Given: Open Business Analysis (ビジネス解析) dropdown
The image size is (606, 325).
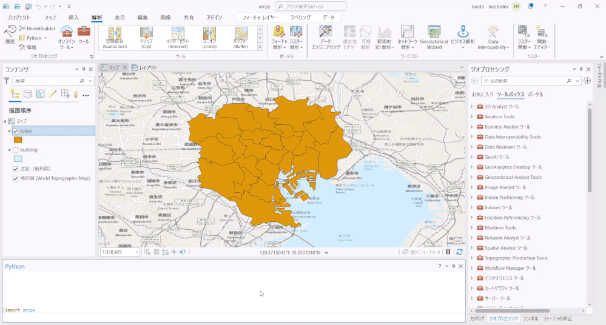Looking at the screenshot, I should [463, 38].
